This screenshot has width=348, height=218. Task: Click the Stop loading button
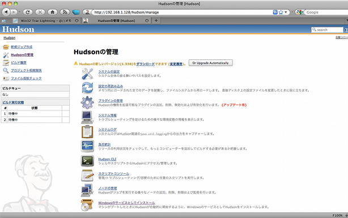click(x=40, y=12)
